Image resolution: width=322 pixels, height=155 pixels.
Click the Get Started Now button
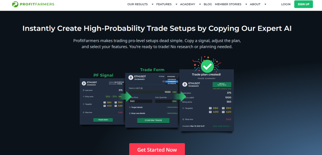[157, 149]
